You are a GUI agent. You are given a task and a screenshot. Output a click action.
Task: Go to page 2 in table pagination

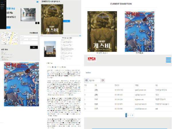pyautogui.click(x=128, y=115)
